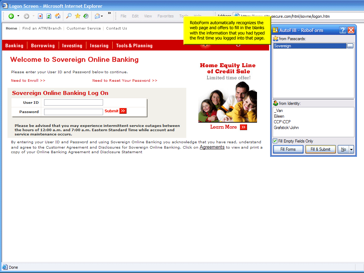
Task: Click into the User ID field
Action: click(74, 102)
